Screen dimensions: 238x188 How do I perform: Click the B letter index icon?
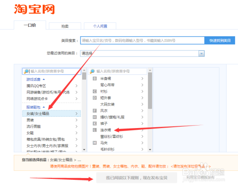pos(95,79)
